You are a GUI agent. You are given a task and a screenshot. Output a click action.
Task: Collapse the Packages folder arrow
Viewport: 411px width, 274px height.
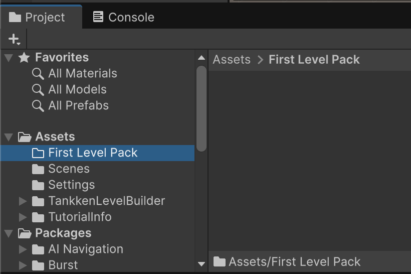9,233
